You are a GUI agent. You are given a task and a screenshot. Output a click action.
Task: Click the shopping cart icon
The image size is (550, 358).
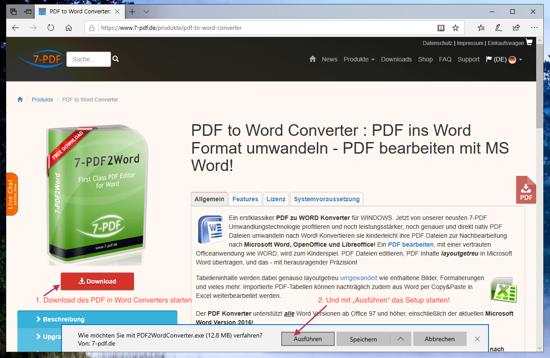click(529, 42)
